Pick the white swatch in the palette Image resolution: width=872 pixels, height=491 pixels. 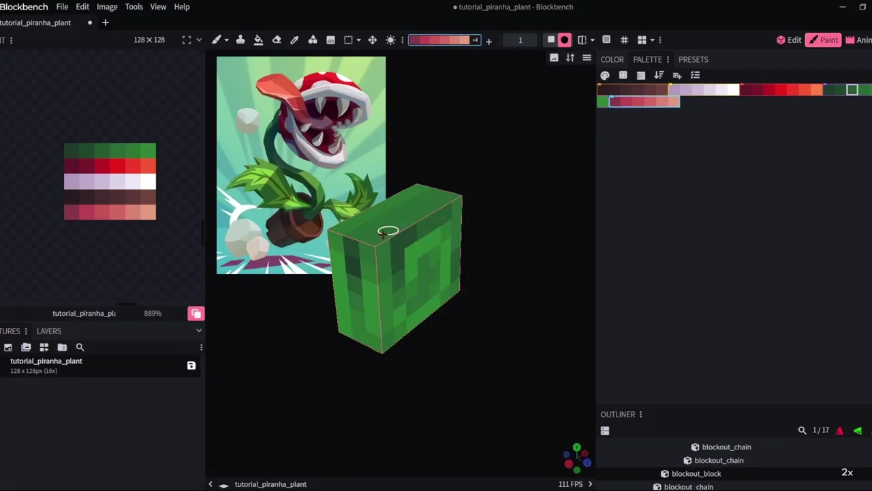[x=733, y=90]
